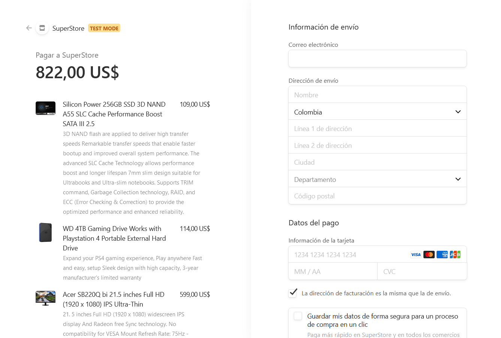
Task: Uncheck billing address same as shipping checkbox
Action: click(293, 293)
